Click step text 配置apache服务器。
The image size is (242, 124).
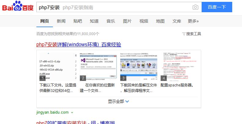click(x=177, y=85)
